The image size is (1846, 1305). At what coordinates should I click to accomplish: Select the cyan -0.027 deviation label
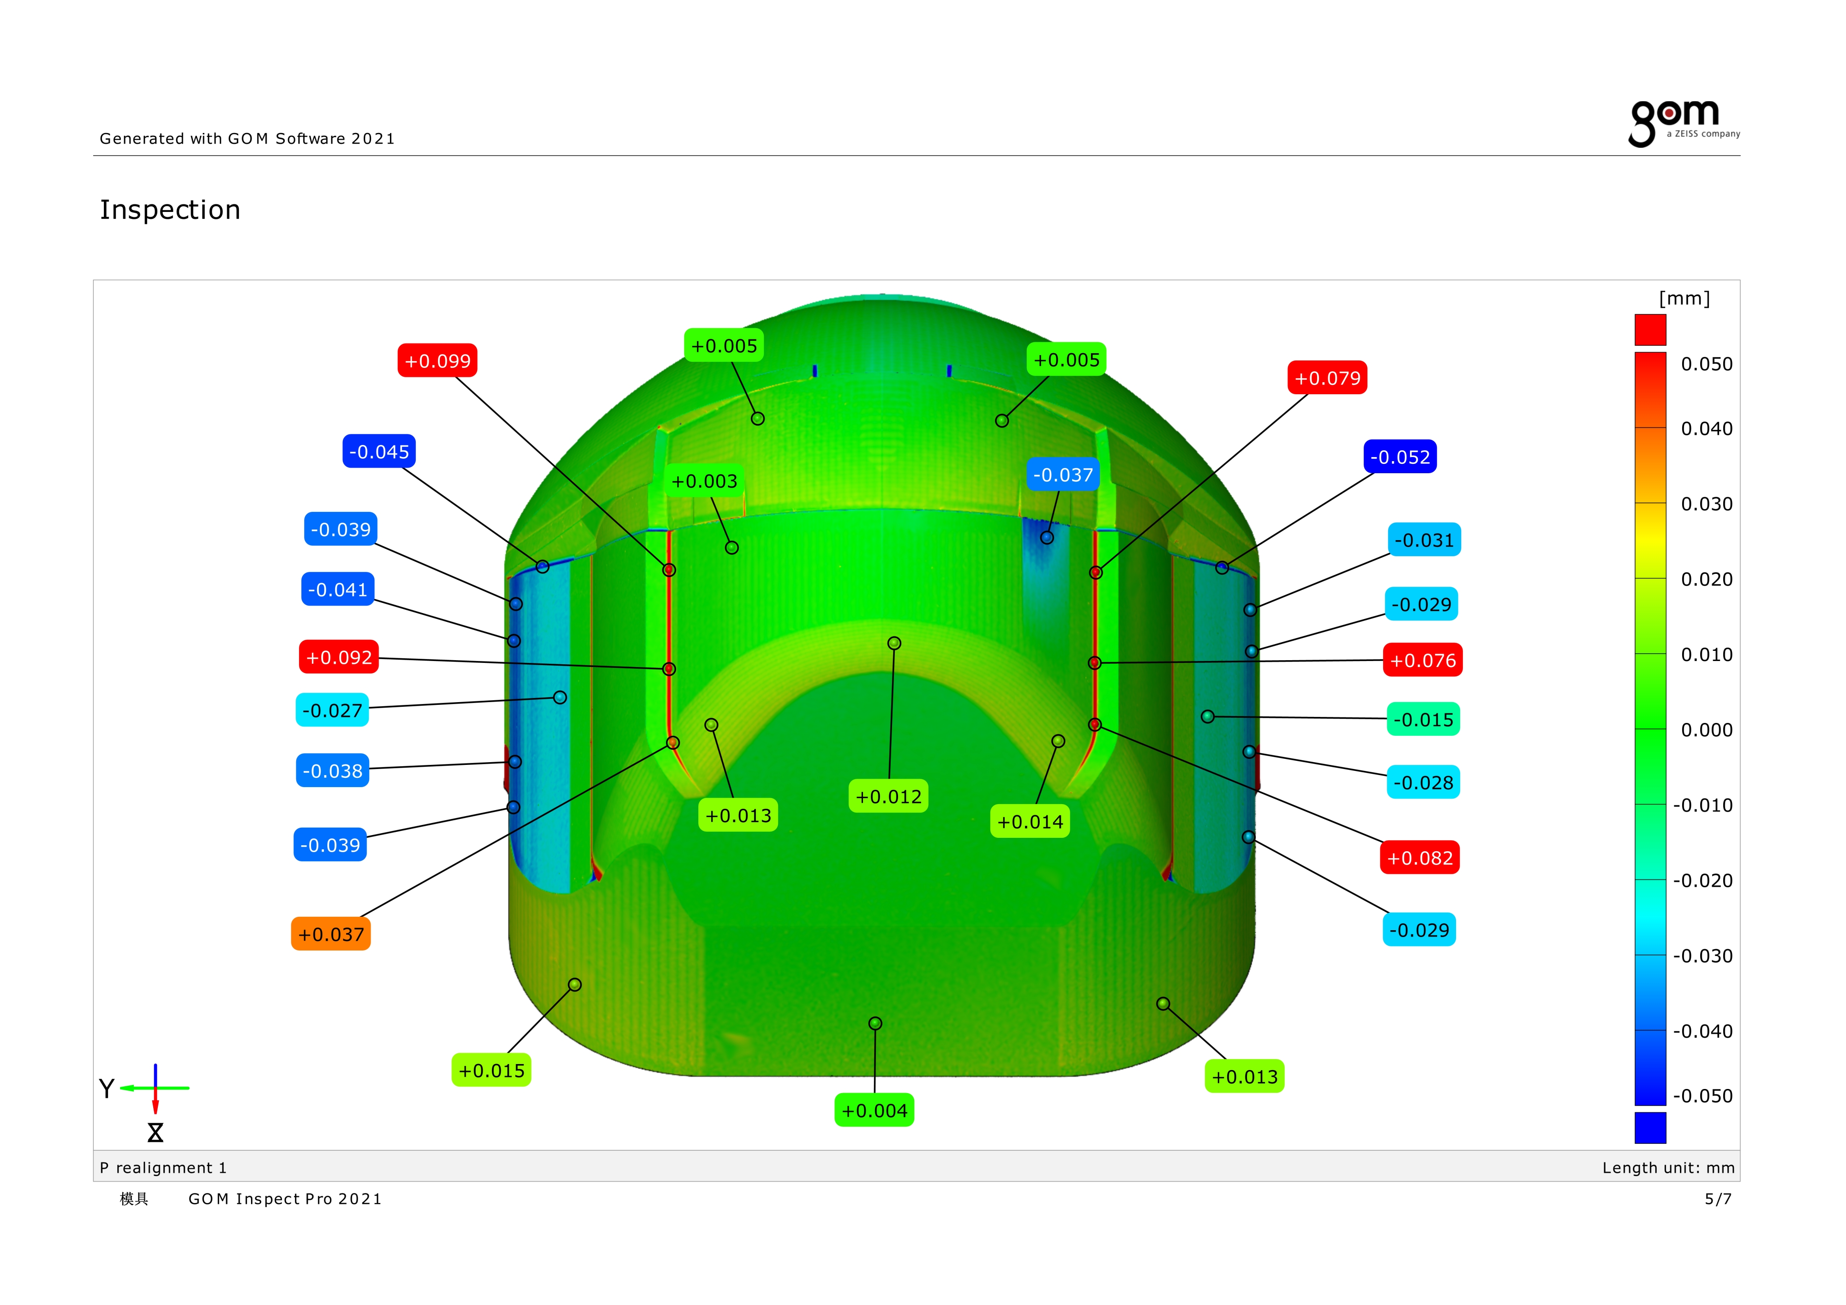tap(332, 710)
